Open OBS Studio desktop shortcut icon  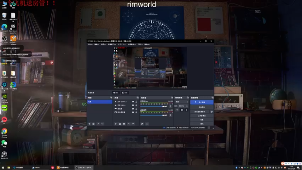[x=4, y=40]
